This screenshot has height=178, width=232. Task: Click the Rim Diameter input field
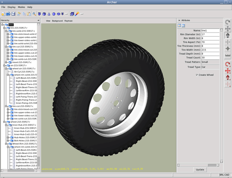coord(210,34)
